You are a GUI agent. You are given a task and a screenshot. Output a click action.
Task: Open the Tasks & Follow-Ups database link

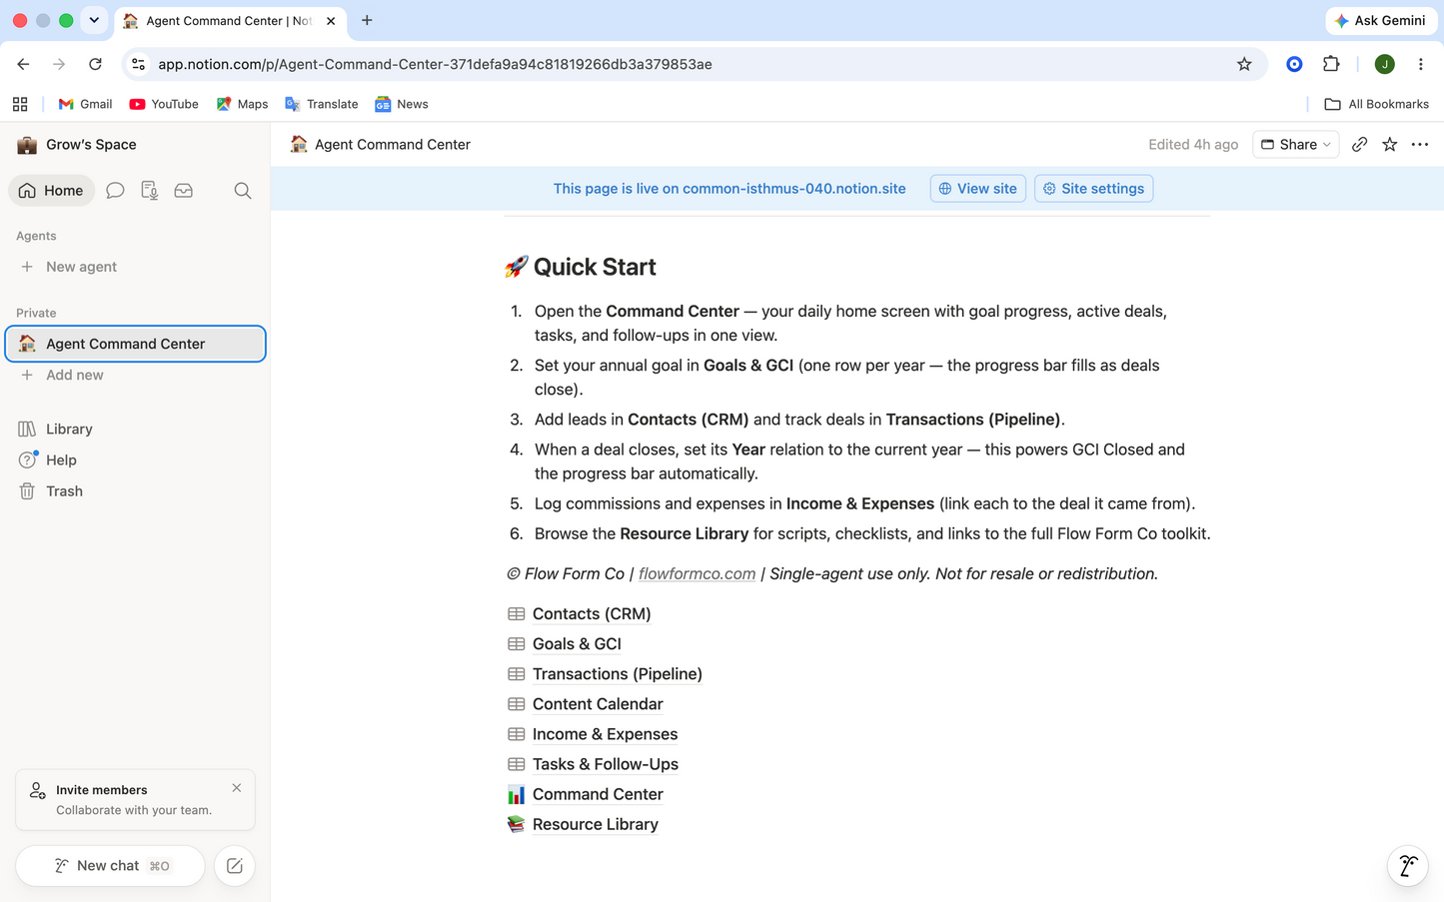606,763
